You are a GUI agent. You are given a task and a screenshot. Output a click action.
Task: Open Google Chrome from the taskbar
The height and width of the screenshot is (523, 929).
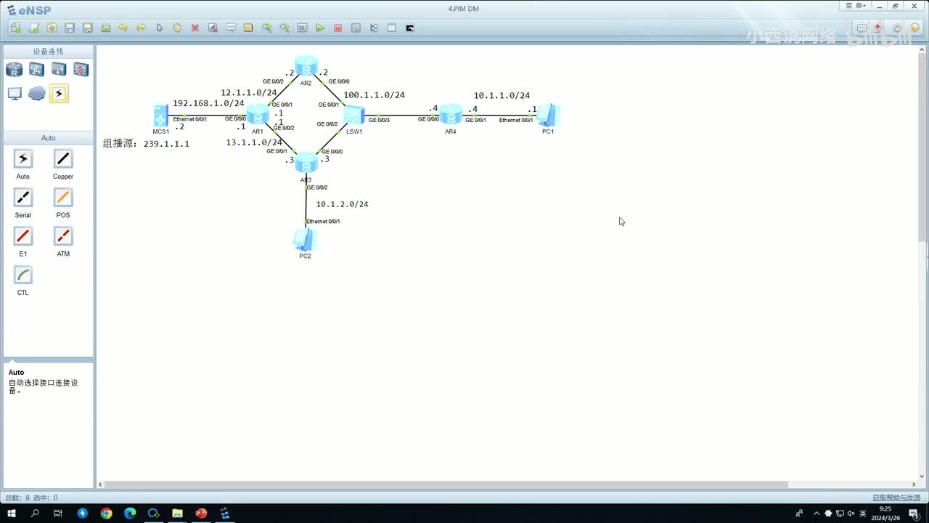tap(106, 514)
